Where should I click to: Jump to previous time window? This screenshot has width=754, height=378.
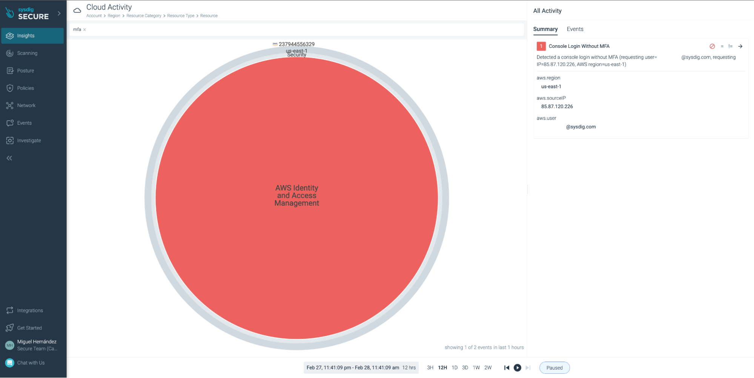tap(507, 368)
